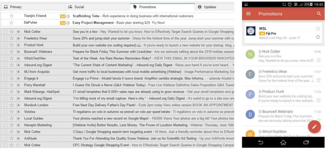Check the Product Hunt email checkbox

(6, 45)
